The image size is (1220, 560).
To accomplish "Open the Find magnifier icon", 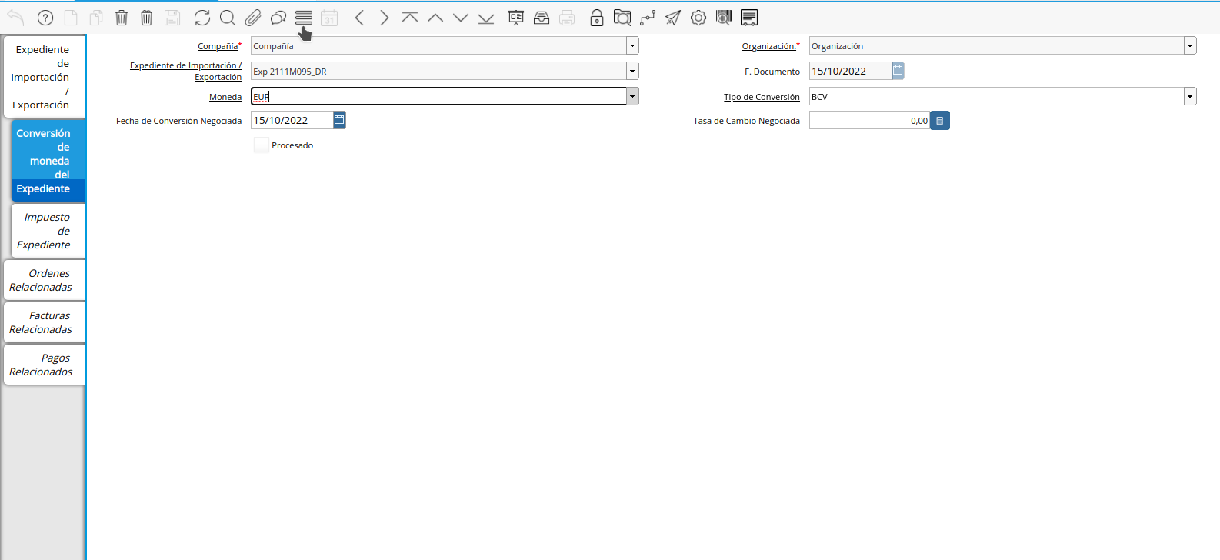I will pyautogui.click(x=228, y=18).
